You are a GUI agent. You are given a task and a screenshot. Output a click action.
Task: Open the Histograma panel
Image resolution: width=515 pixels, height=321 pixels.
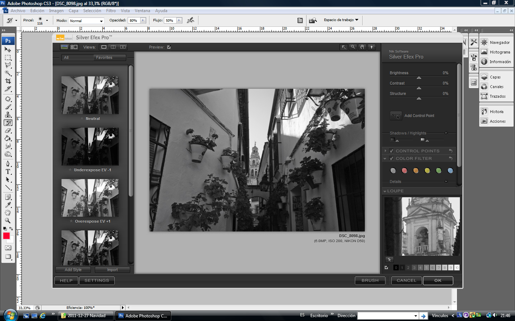tap(496, 52)
